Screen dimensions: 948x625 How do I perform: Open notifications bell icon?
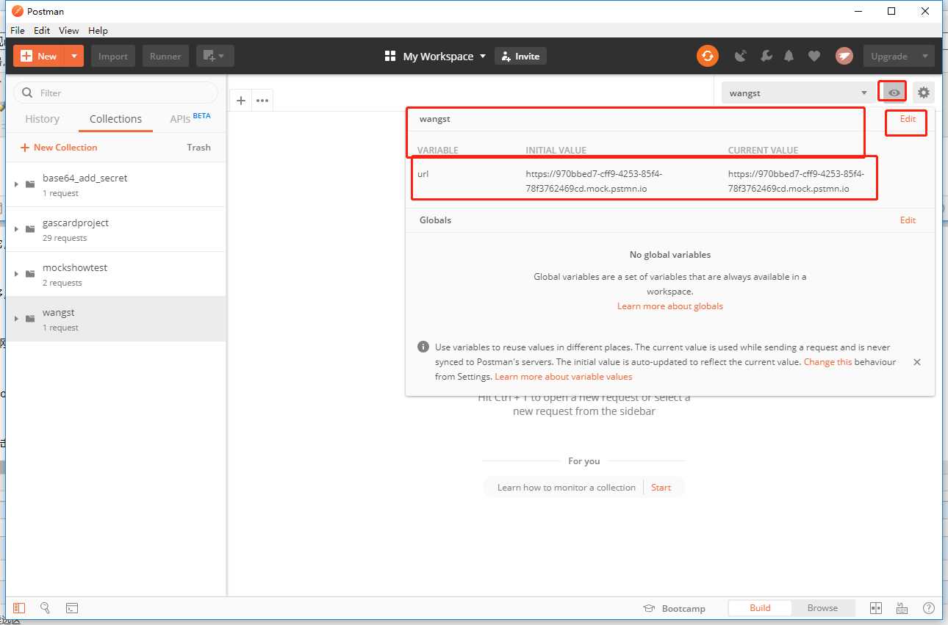(789, 56)
